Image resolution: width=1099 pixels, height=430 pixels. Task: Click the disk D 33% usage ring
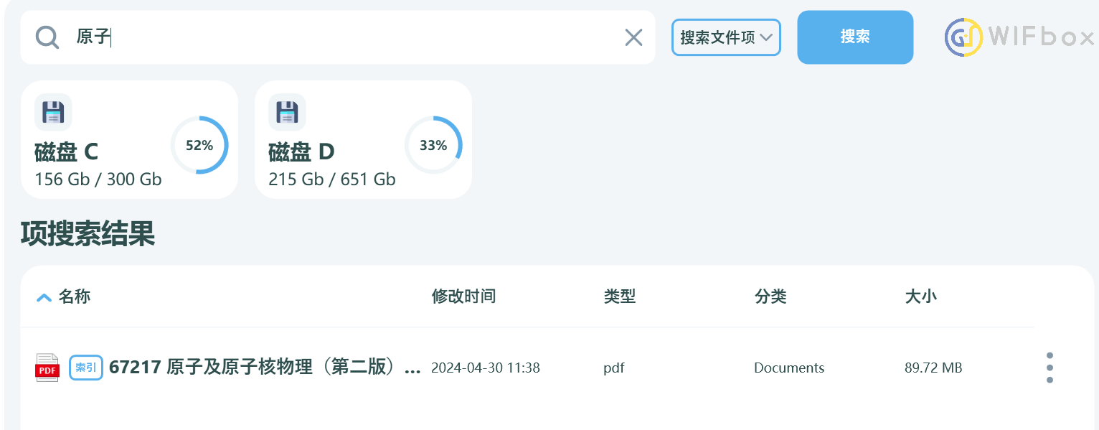point(433,145)
